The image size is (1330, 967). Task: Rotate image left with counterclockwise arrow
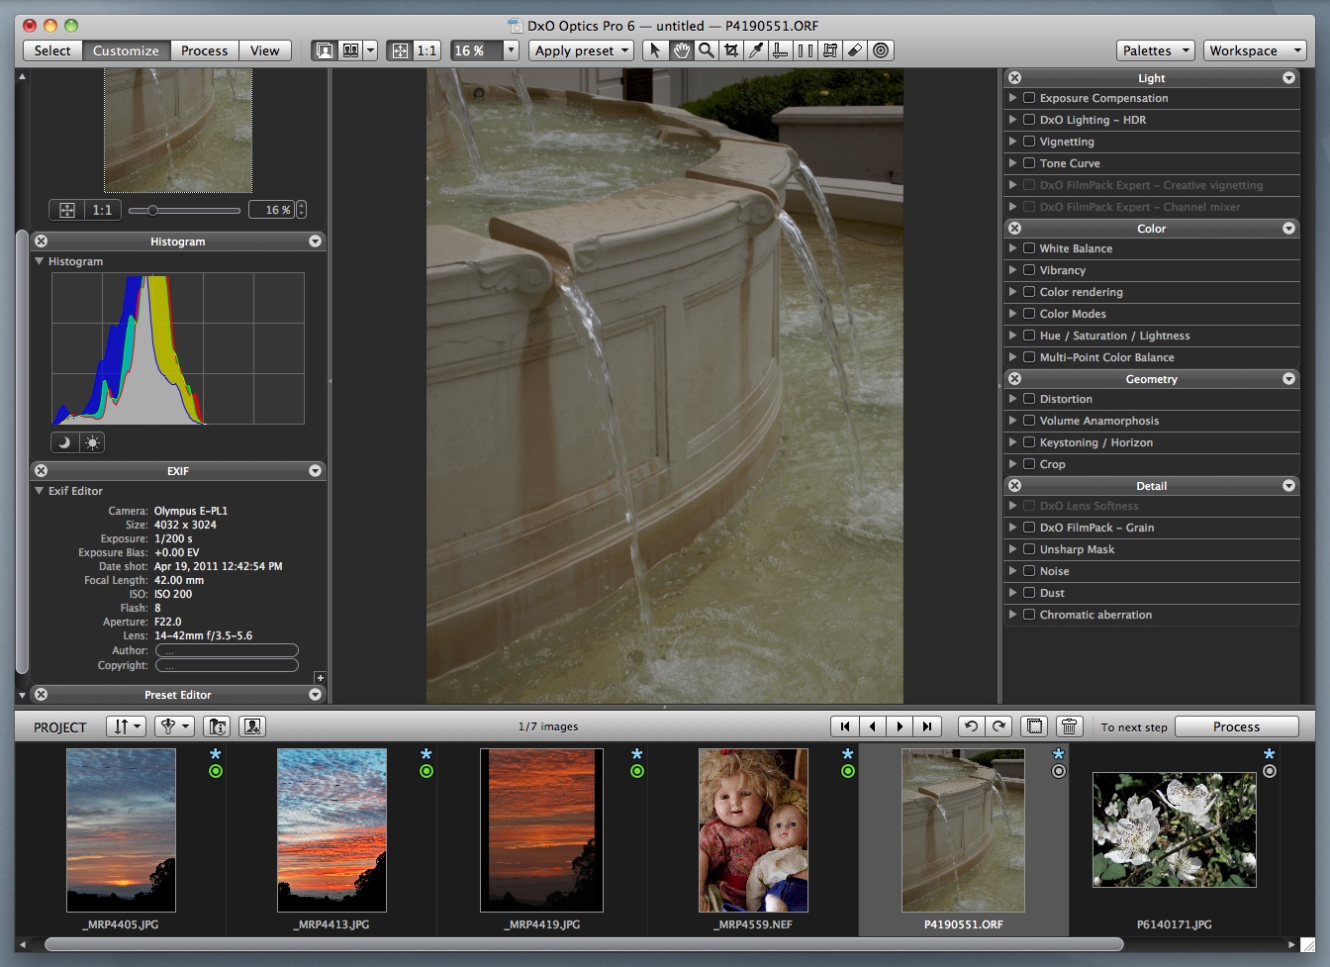point(971,726)
